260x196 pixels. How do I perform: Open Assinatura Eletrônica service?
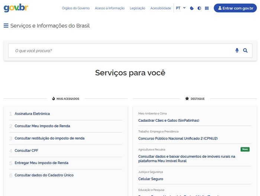pos(32,114)
